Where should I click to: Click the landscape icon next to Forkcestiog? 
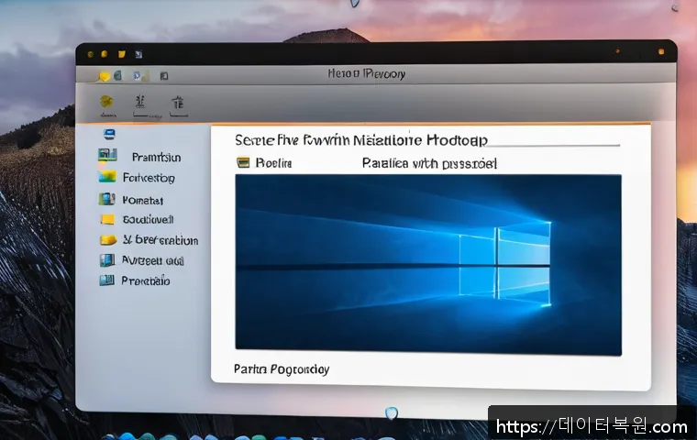[107, 177]
